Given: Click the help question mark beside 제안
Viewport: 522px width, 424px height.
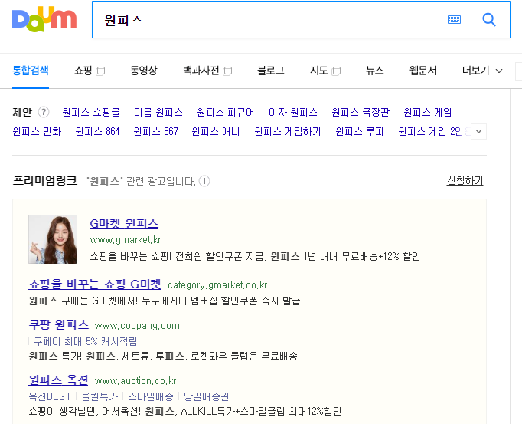Looking at the screenshot, I should (44, 112).
